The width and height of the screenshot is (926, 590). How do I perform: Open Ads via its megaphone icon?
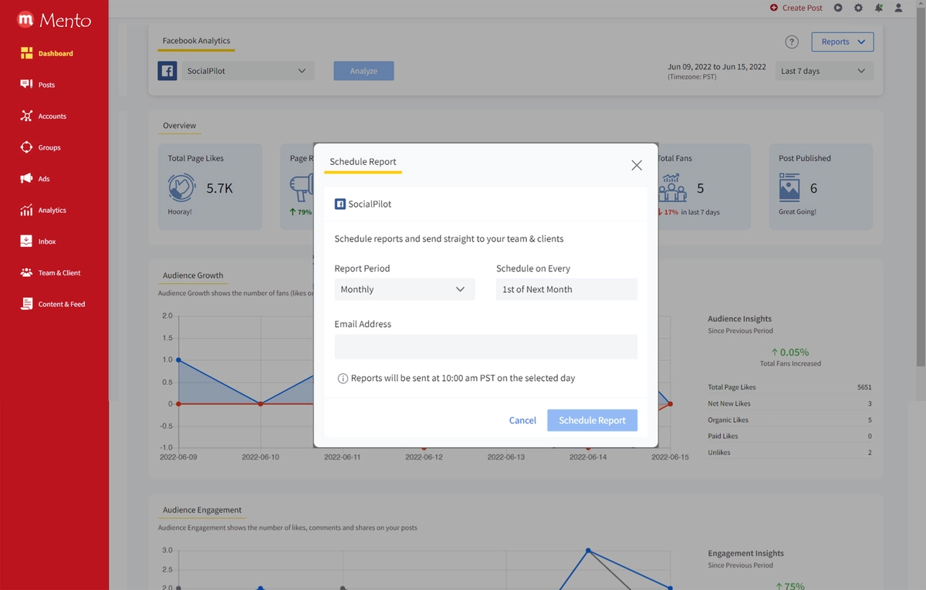point(26,178)
